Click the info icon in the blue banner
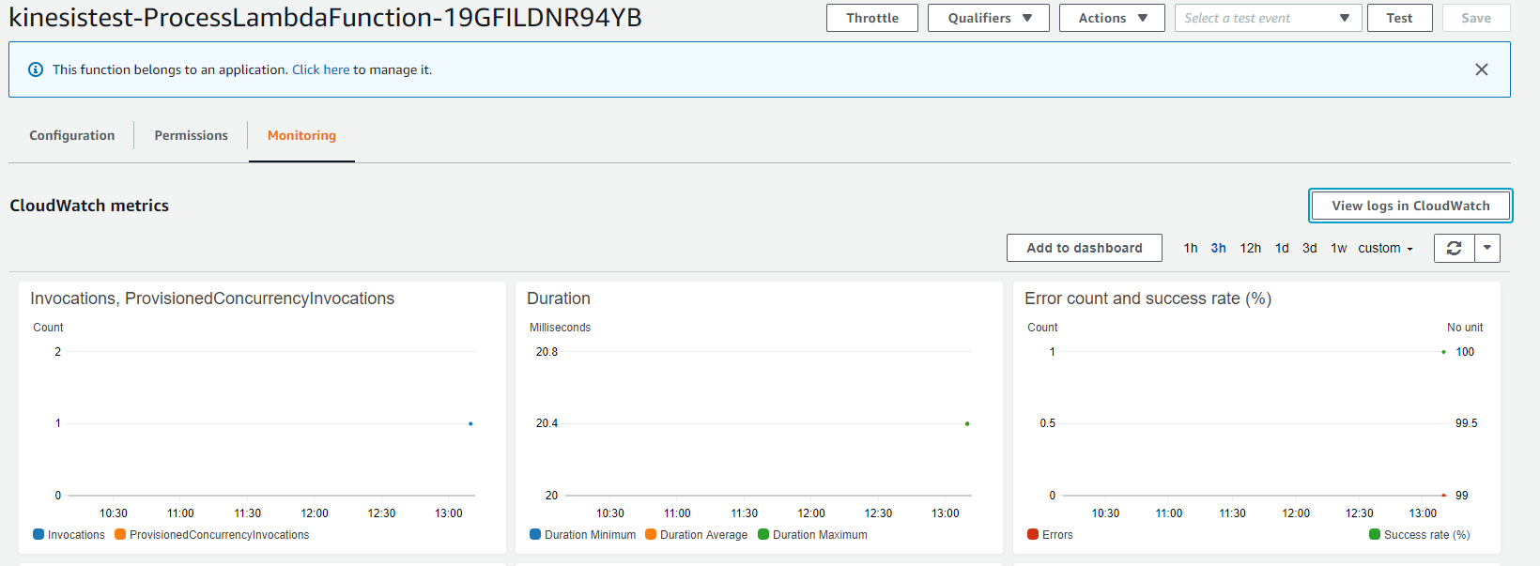The image size is (1540, 566). (x=36, y=69)
